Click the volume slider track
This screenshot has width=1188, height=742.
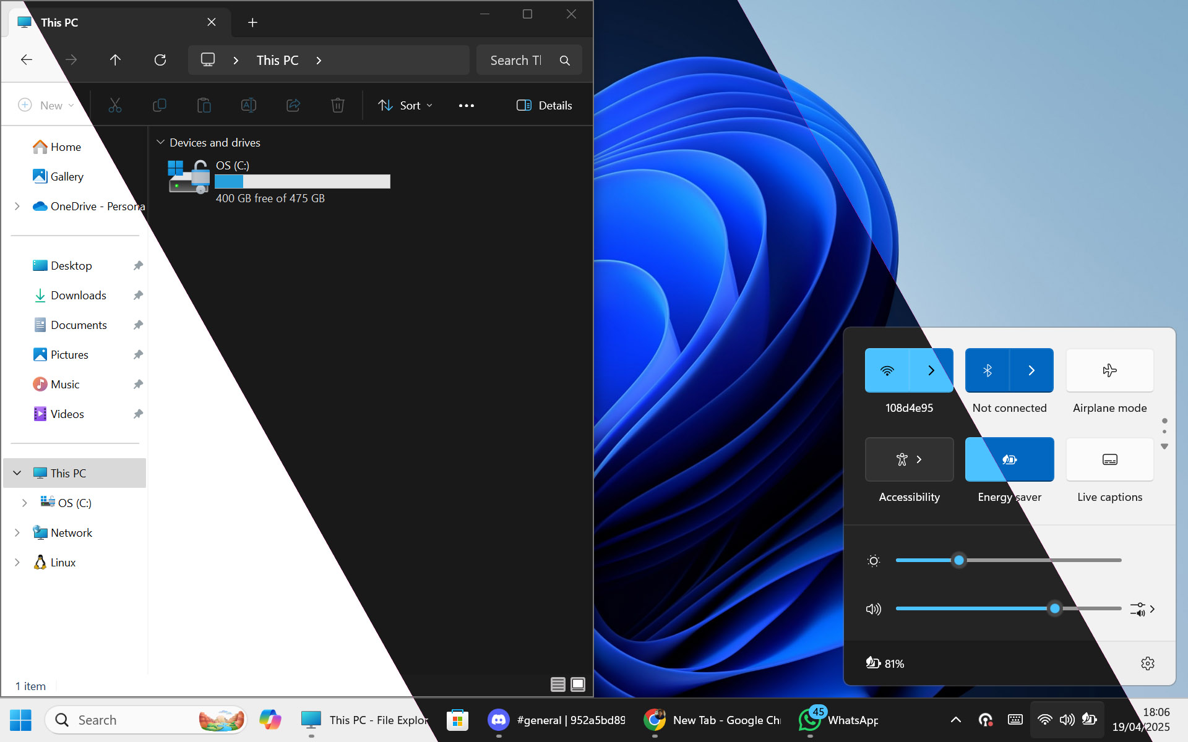tap(990, 609)
